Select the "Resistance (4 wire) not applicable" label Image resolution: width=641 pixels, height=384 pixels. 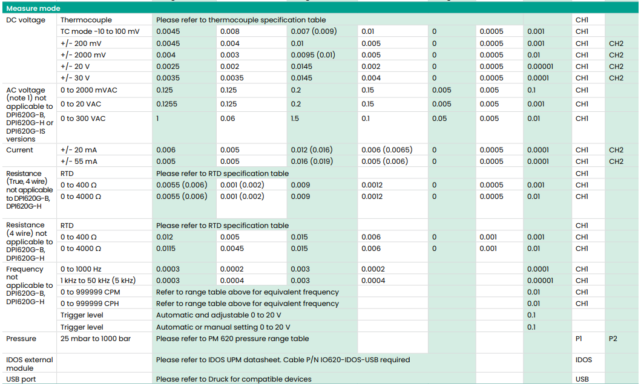[x=30, y=241]
